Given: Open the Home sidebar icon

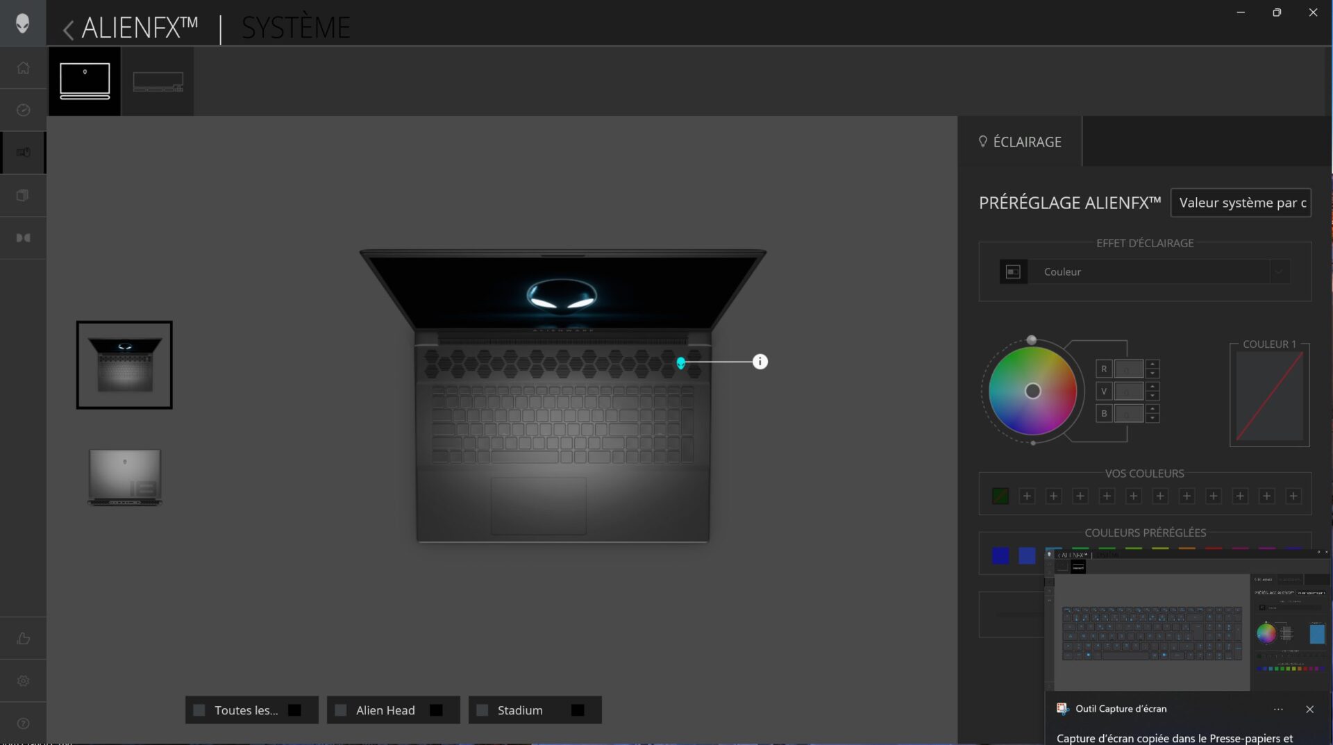Looking at the screenshot, I should [x=23, y=67].
